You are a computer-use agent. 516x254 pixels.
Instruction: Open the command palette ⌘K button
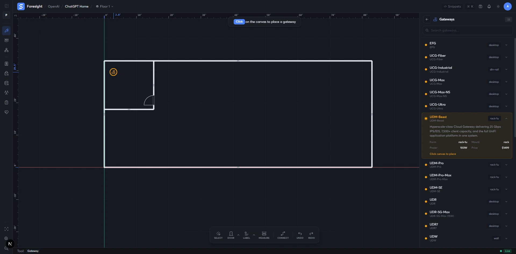tap(470, 6)
